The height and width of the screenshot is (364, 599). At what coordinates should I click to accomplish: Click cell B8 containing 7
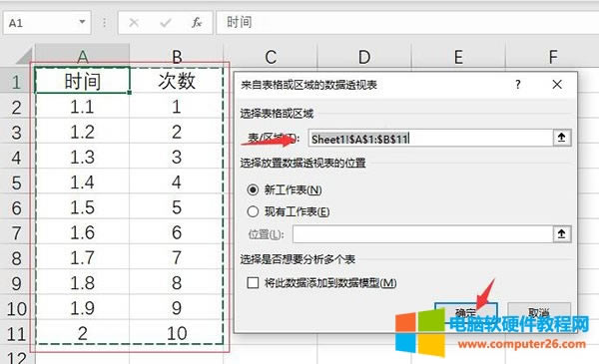(177, 257)
